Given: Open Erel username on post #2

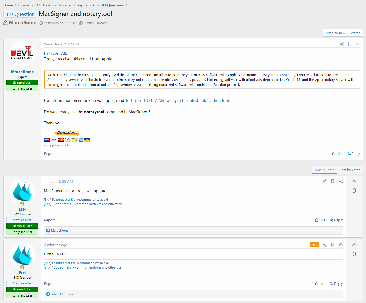Looking at the screenshot, I should coord(22,209).
